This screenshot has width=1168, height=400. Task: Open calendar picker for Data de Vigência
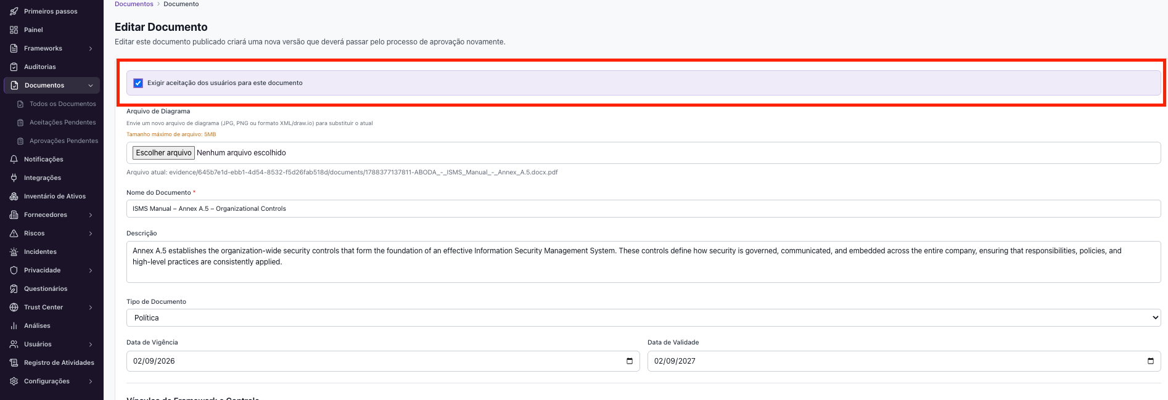tap(630, 361)
